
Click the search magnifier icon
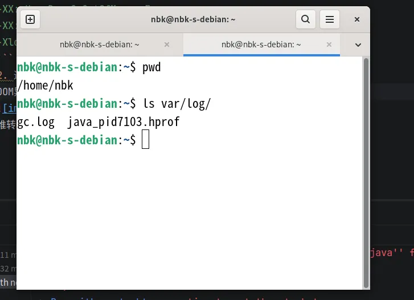305,19
